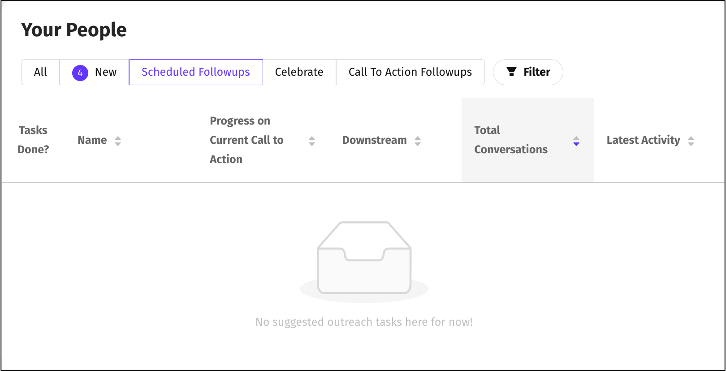Sort by Name column header

[92, 140]
